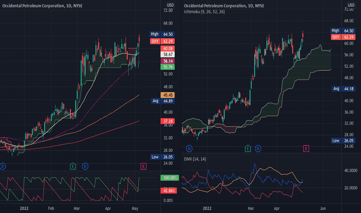The width and height of the screenshot is (361, 213).
Task: Click the first dividend D marker on Ichimoku chart
Action: 189,149
